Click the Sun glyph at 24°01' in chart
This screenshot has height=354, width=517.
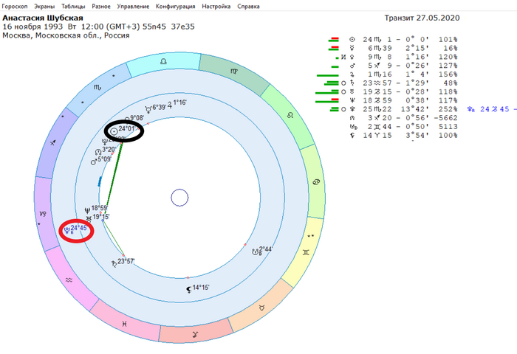[114, 131]
